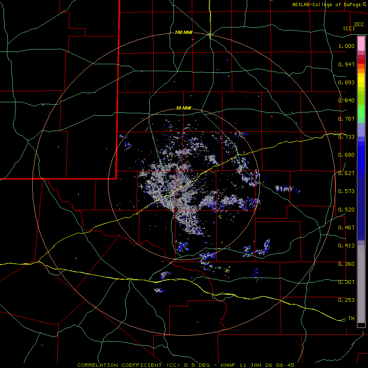
Task: Click the gray low-value segment of the color bar
Action: click(x=361, y=284)
